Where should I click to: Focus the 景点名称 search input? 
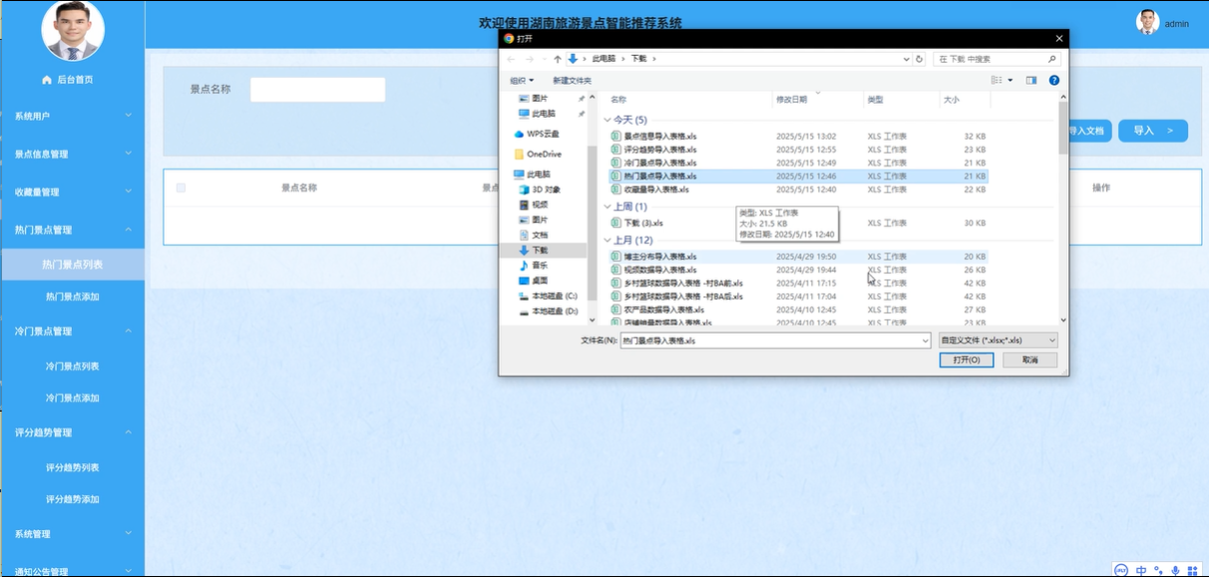(x=317, y=90)
